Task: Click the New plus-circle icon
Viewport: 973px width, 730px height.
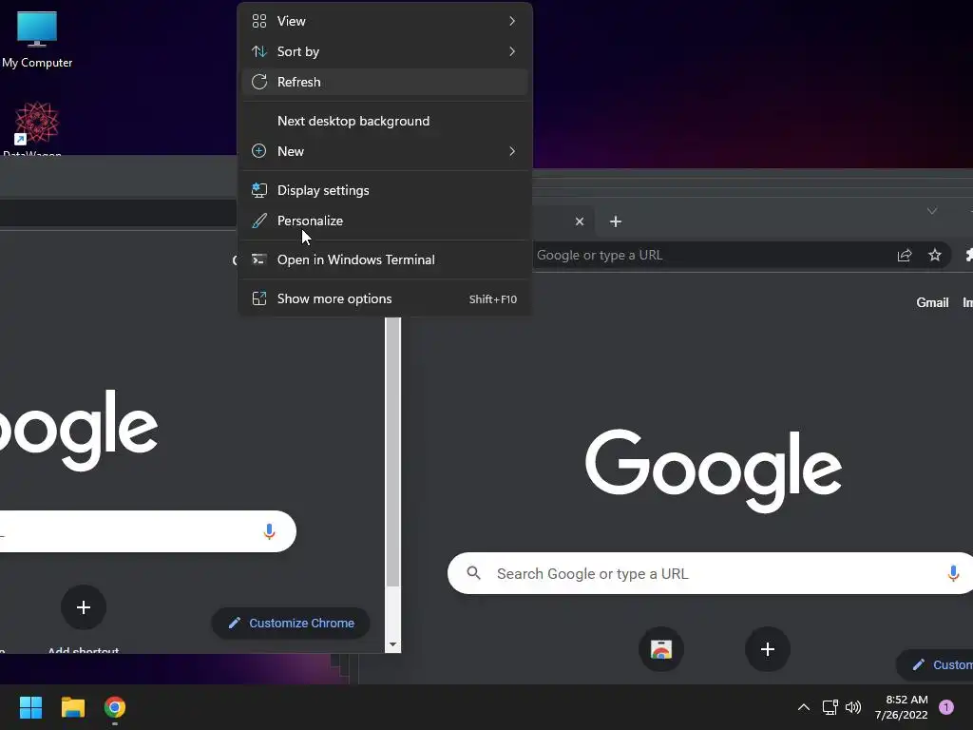Action: coord(259,151)
